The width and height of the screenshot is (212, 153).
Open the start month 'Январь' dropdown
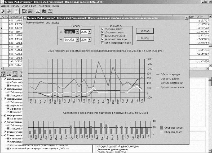tap(77, 32)
